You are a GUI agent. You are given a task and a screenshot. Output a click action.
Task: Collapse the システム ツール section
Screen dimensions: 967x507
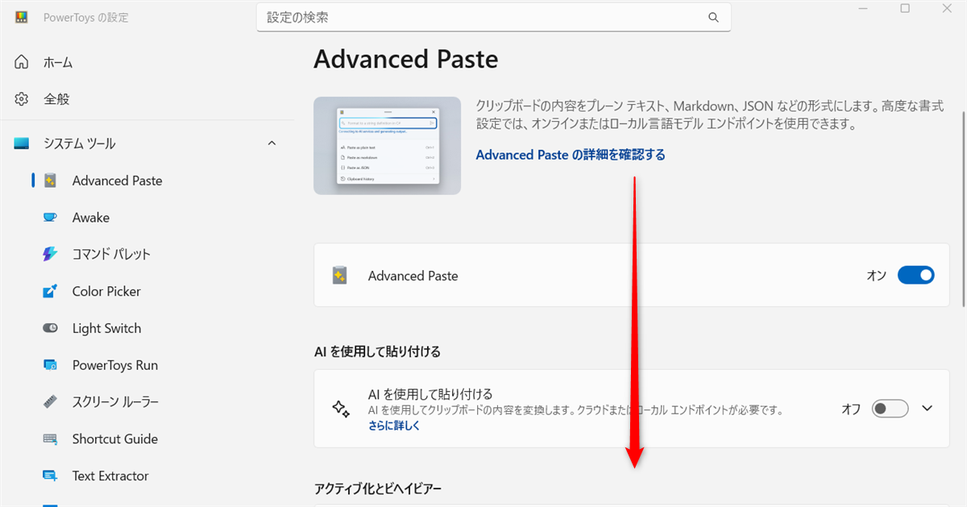pyautogui.click(x=272, y=143)
